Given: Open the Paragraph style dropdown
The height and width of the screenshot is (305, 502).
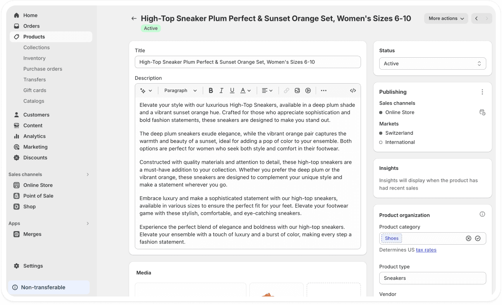Looking at the screenshot, I should coord(180,90).
